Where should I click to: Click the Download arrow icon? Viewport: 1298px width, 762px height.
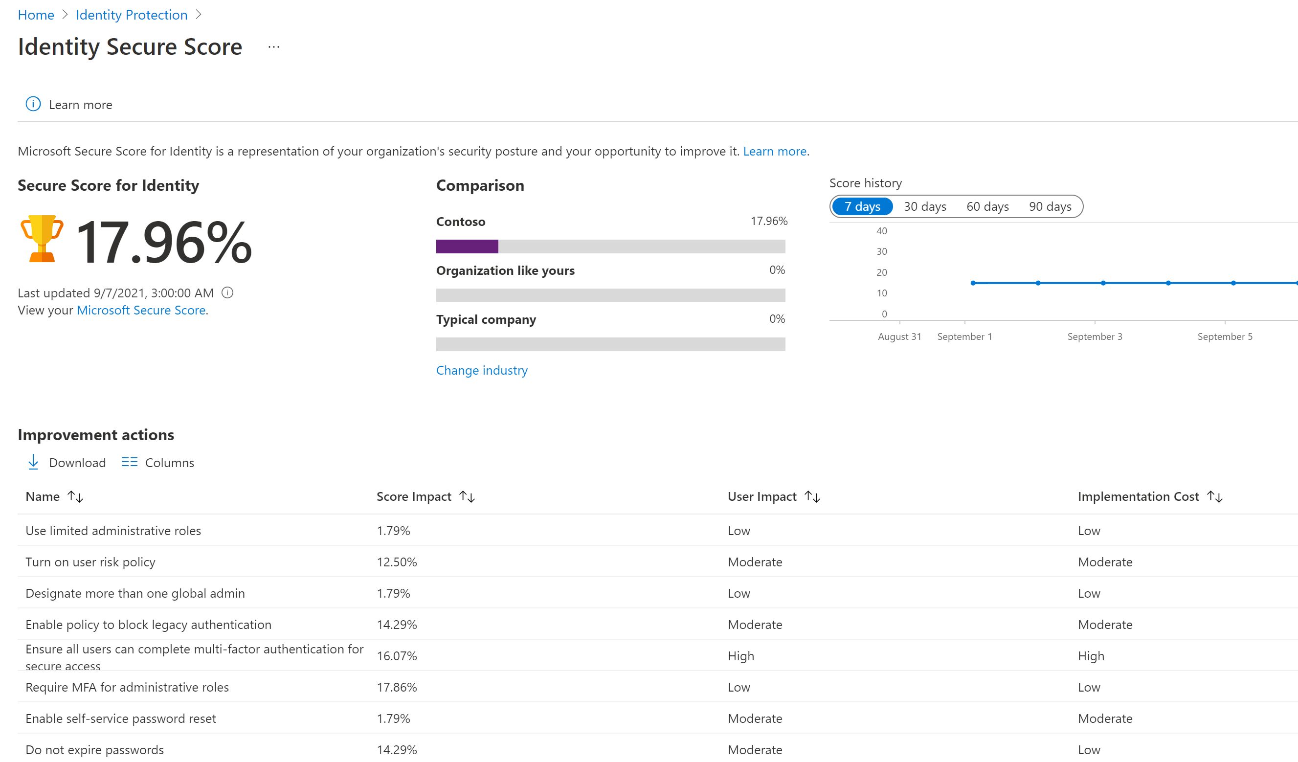pos(33,462)
